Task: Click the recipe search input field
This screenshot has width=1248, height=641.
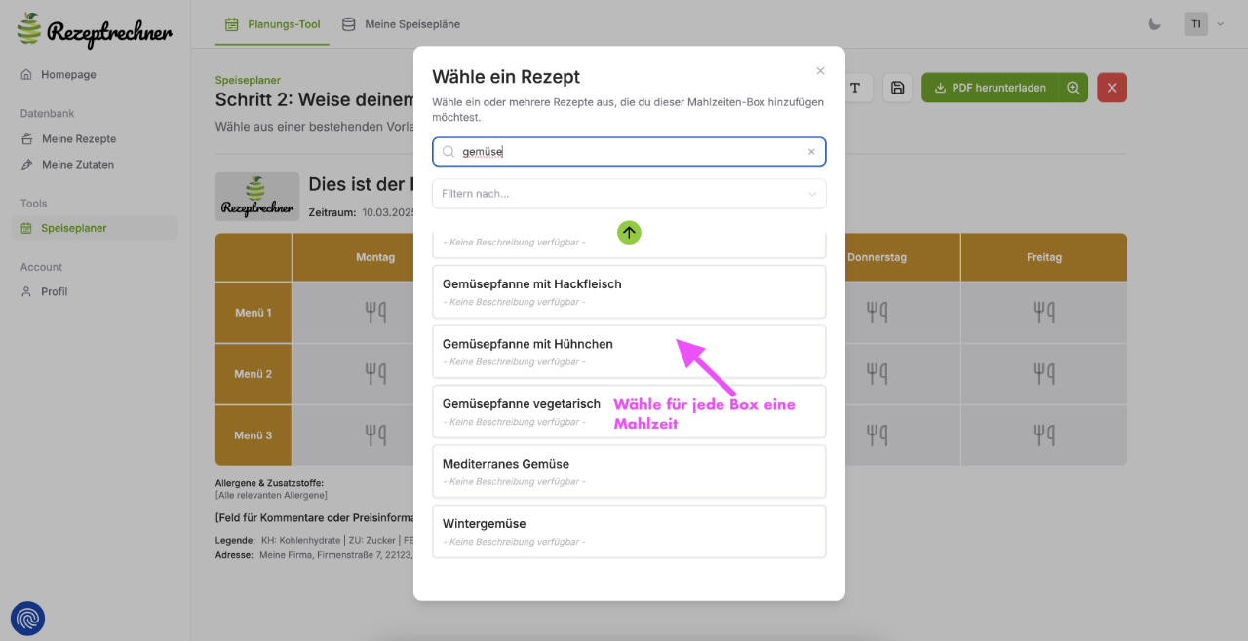Action: (x=629, y=152)
